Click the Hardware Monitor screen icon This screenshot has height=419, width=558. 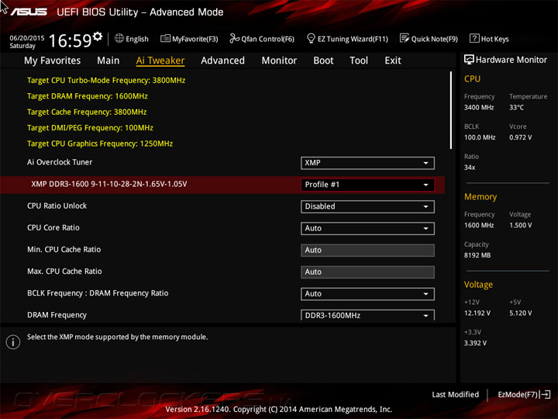pos(469,60)
